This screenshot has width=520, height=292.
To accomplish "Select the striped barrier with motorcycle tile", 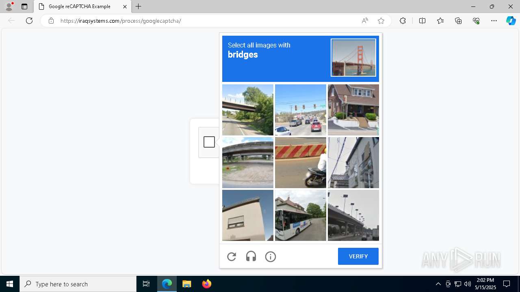I will coord(301,163).
